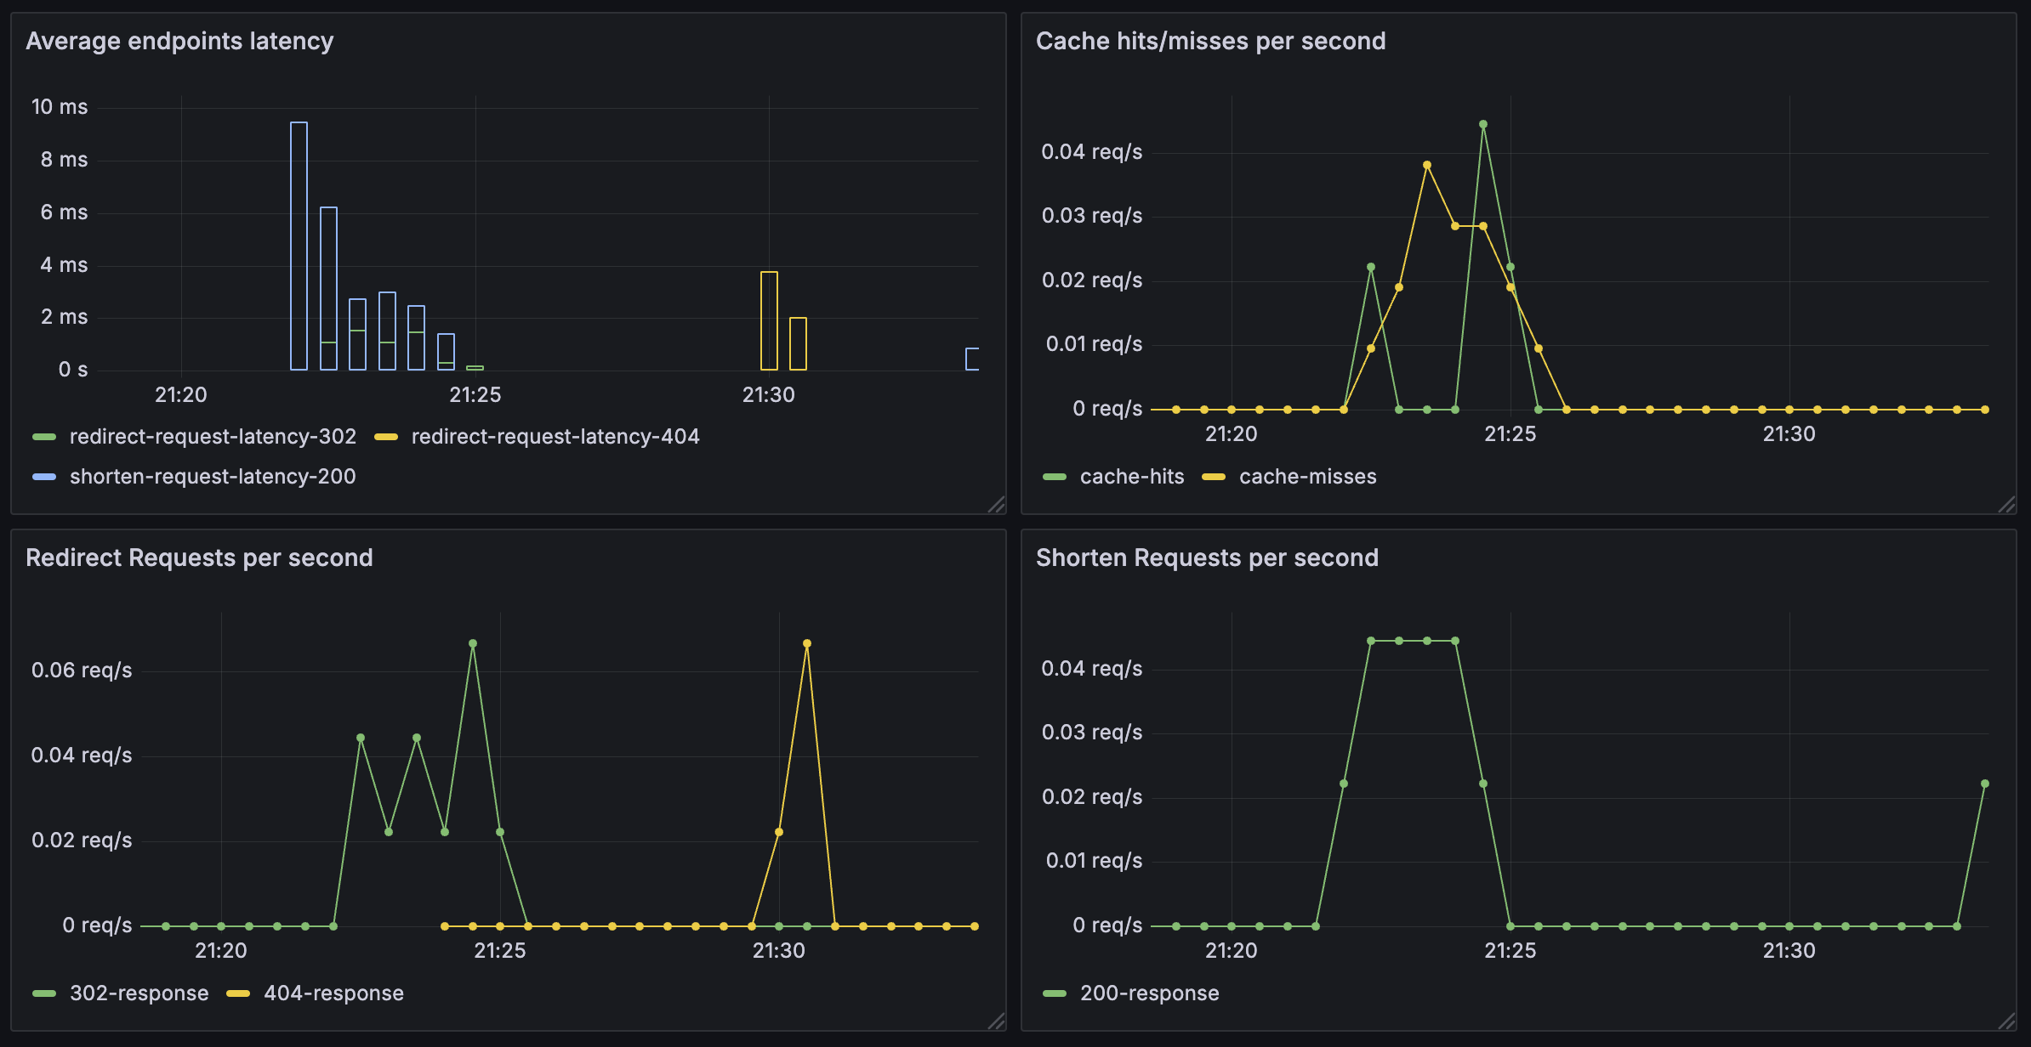The image size is (2031, 1047).
Task: Click resize handle of Redirect Requests panel
Action: click(997, 1022)
